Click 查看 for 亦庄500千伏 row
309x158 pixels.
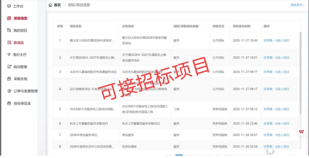pyautogui.click(x=268, y=109)
